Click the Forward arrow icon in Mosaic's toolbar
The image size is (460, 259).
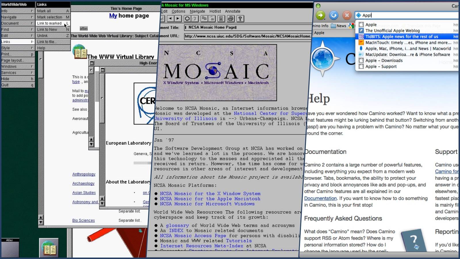pos(178,18)
